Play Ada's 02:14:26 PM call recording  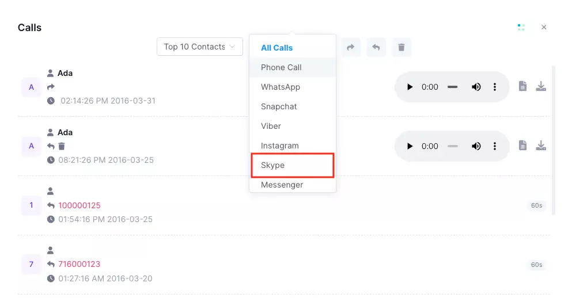tap(410, 87)
